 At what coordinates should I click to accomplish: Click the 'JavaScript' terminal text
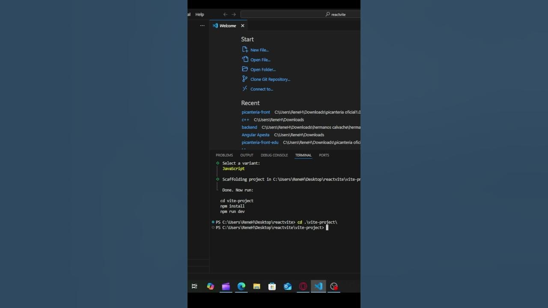tap(233, 169)
